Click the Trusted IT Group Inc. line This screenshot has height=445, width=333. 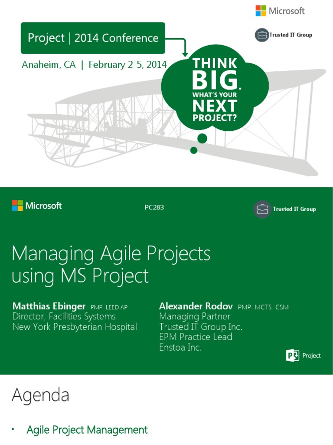(201, 327)
